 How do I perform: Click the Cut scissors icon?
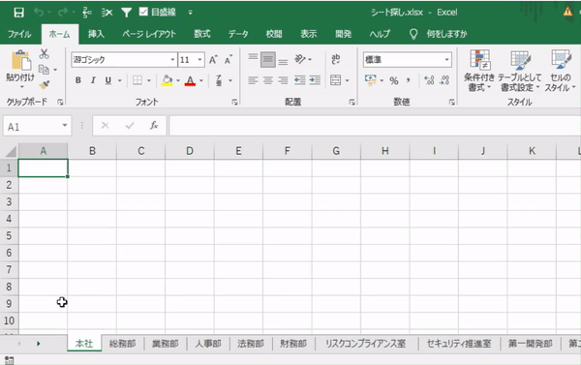pos(45,54)
